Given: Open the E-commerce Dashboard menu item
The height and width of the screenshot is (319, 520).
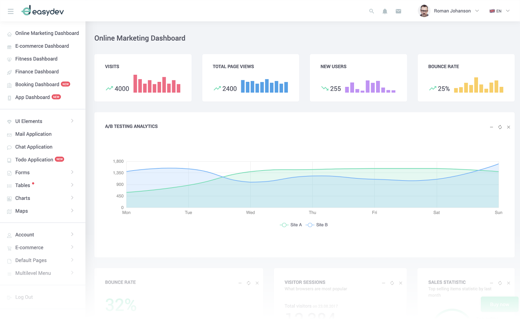Looking at the screenshot, I should (x=42, y=46).
